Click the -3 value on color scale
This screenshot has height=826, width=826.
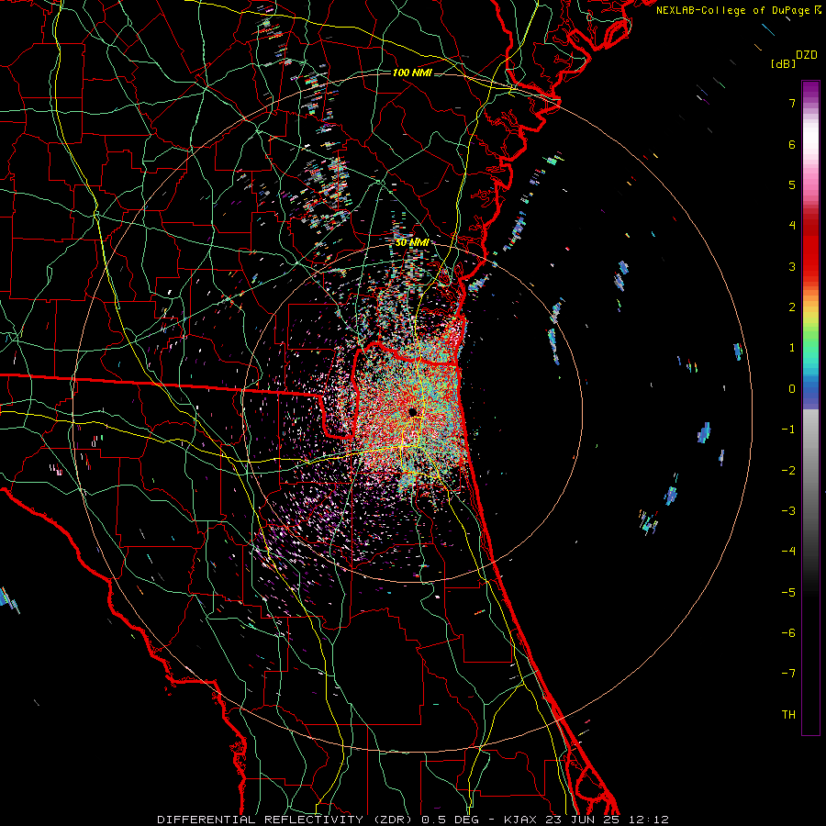click(x=788, y=511)
